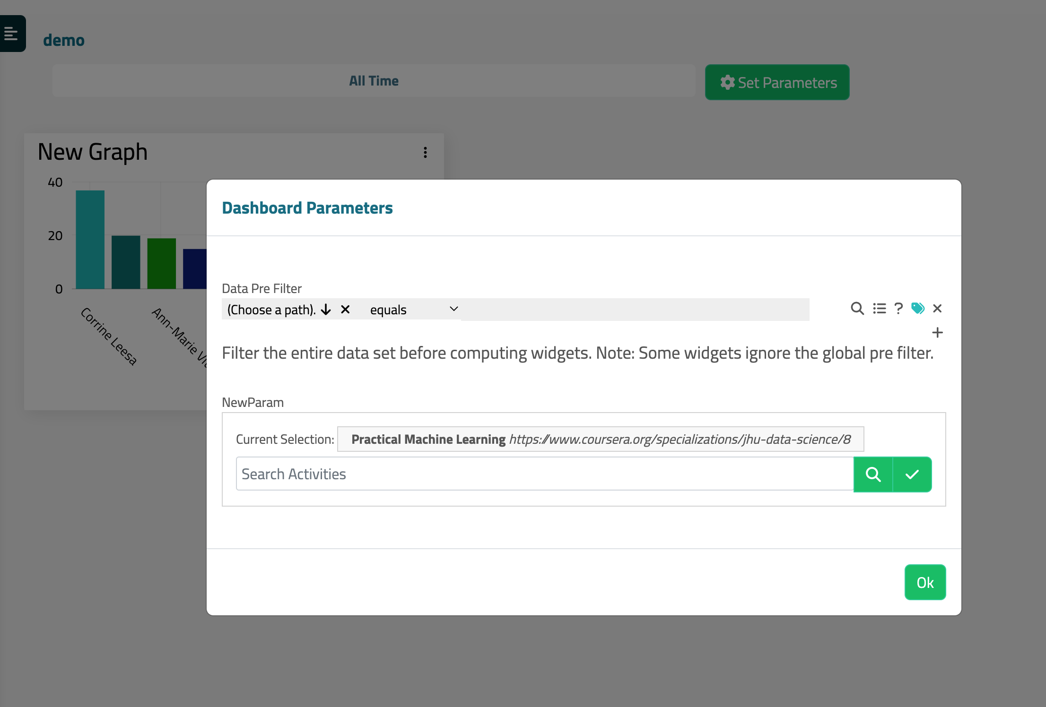
Task: Open the All Time range selector
Action: tap(374, 81)
